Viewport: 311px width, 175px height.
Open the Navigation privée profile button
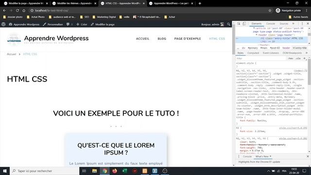coord(288,11)
